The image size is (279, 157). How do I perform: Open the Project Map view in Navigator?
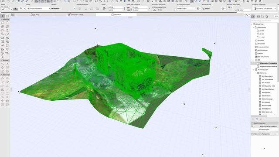(x=253, y=17)
